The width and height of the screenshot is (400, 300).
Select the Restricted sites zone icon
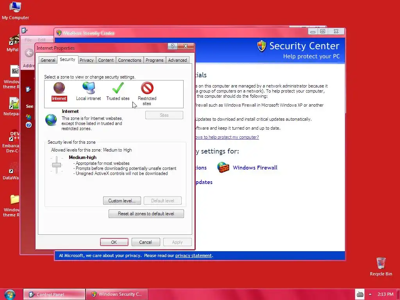click(x=147, y=88)
